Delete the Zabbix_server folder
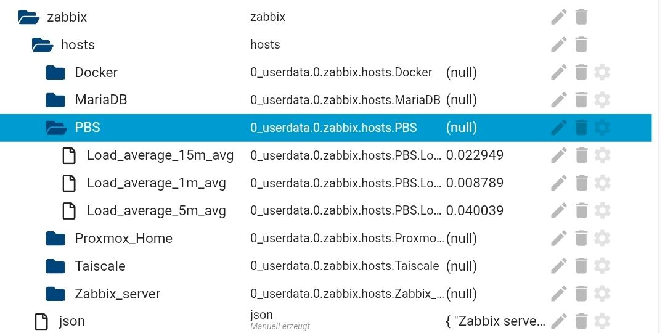The height and width of the screenshot is (333, 665). tap(581, 294)
